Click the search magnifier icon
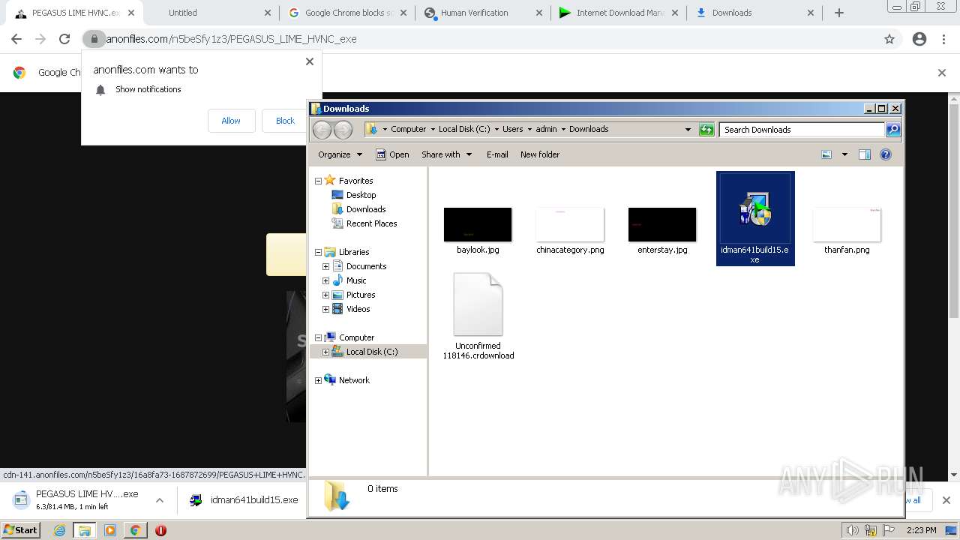The image size is (960, 540). 893,130
